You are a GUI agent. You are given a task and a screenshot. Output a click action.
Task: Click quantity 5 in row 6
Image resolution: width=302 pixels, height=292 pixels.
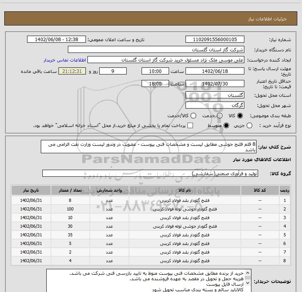(x=70, y=243)
